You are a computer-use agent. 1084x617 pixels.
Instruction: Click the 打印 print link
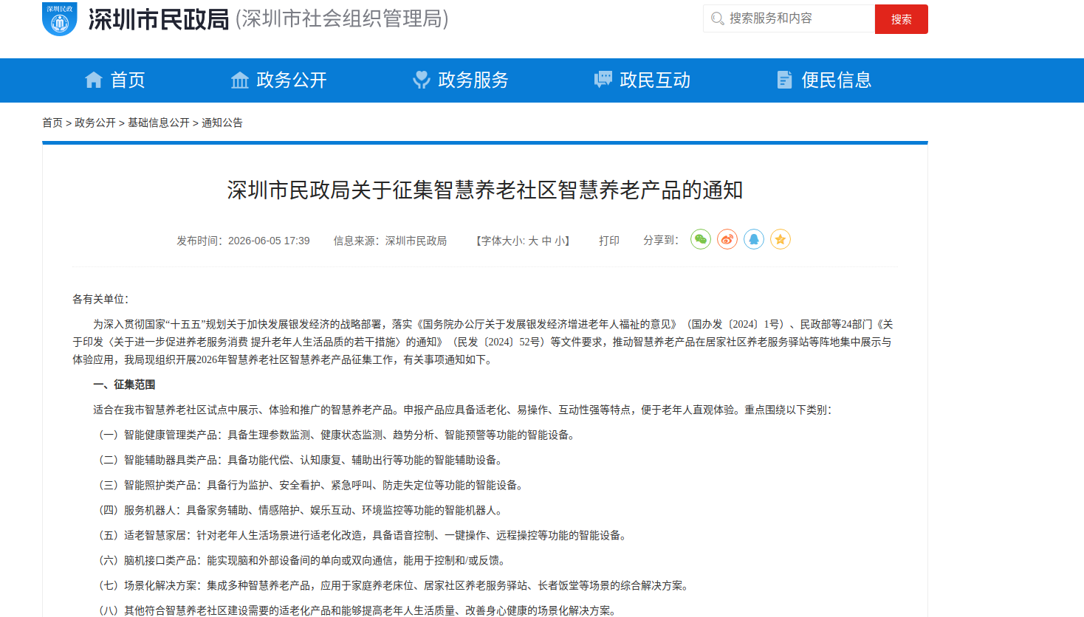click(609, 241)
